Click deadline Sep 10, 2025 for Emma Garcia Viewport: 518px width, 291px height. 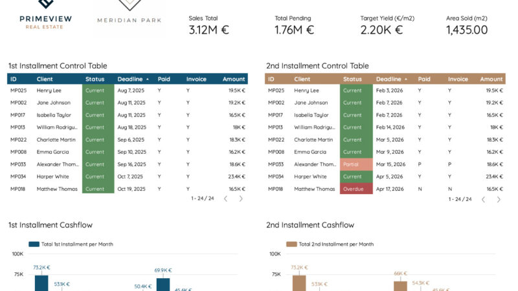tap(132, 152)
